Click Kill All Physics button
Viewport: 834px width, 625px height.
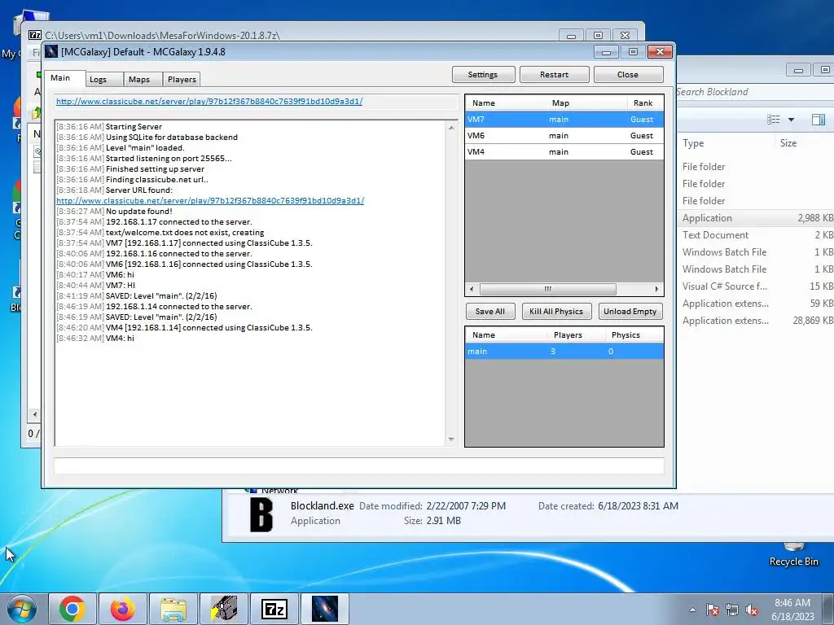[x=556, y=312]
